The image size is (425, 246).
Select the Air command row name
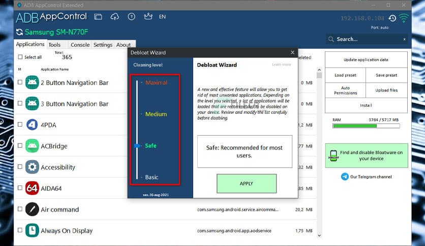[x=59, y=209]
